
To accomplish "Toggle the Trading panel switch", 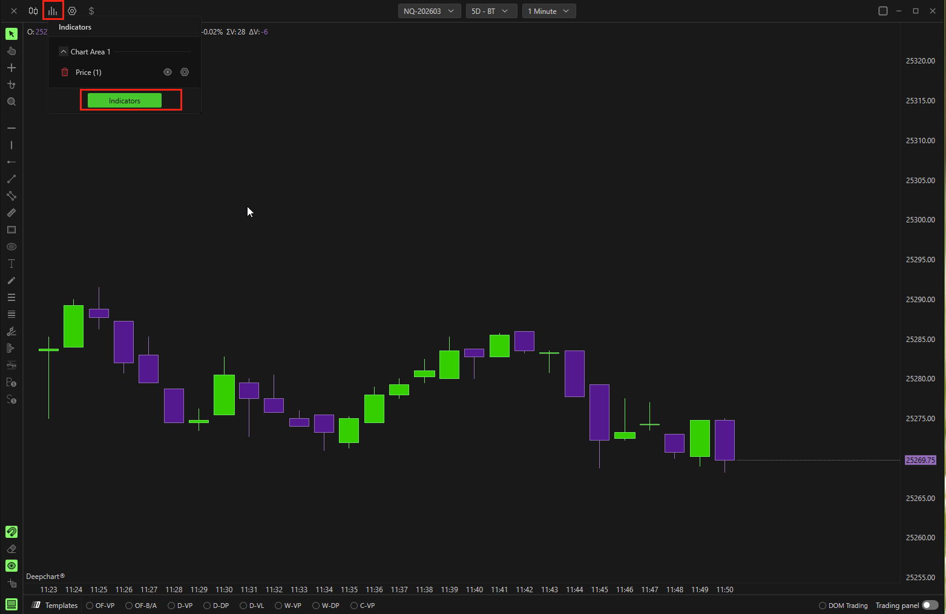I will click(930, 605).
